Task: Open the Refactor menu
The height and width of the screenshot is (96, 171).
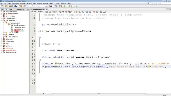Action: point(29,3)
